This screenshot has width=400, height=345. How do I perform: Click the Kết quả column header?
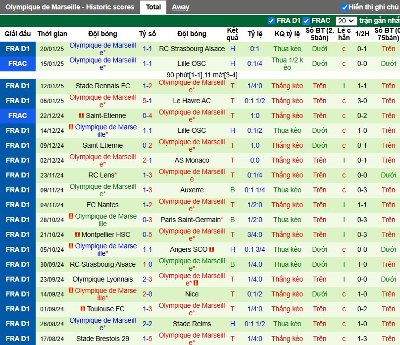point(232,34)
